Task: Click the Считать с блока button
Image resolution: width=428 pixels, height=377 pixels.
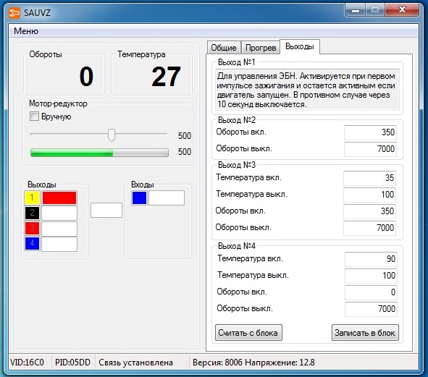Action: point(248,333)
